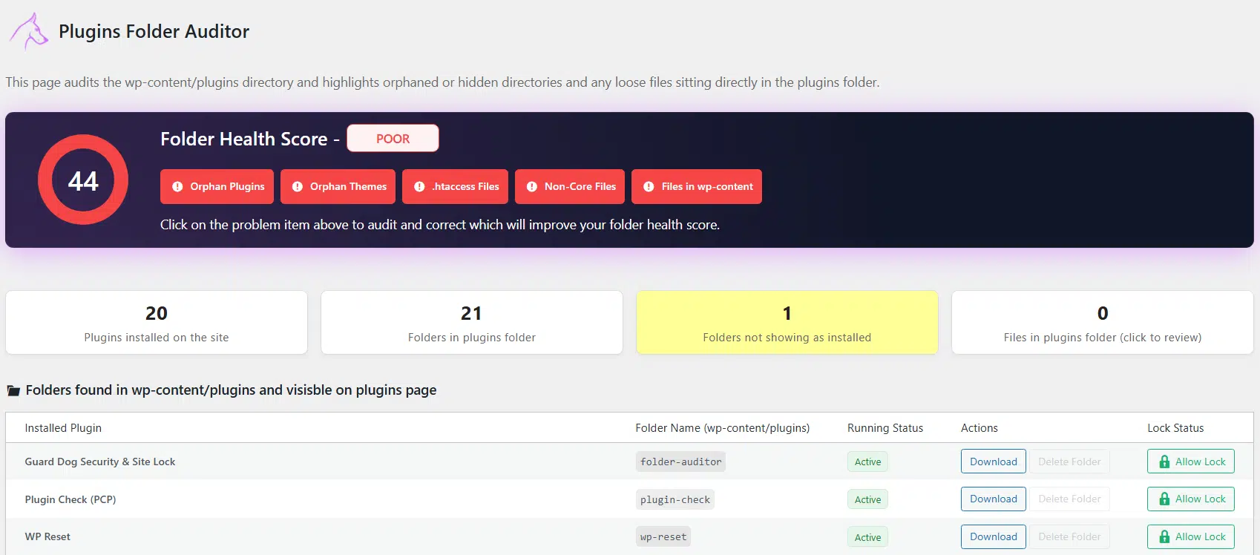Review Files in plugins folder card
1260x555 pixels.
pos(1102,323)
